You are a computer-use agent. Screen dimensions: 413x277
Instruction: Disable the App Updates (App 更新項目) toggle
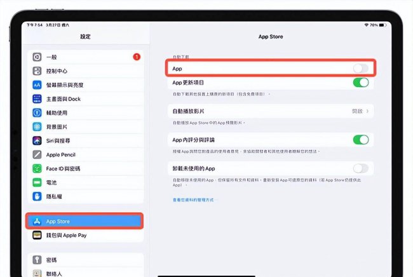(361, 83)
